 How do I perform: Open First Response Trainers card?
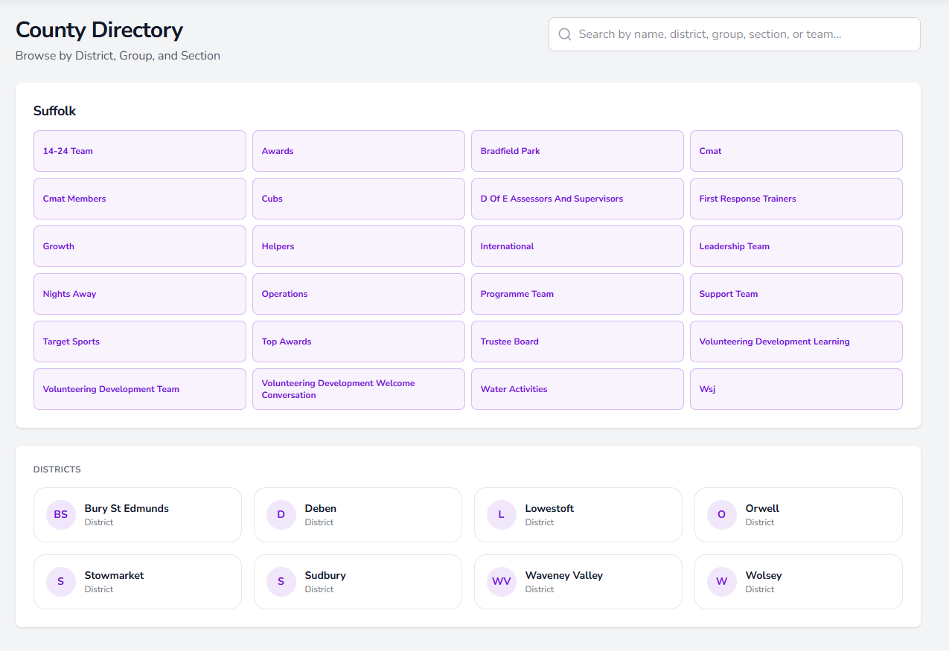[x=796, y=199]
